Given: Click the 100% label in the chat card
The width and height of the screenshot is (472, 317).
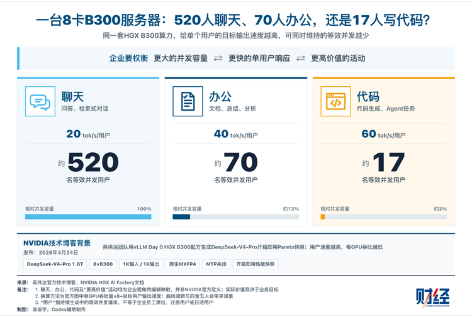Looking at the screenshot, I should click(x=144, y=209).
